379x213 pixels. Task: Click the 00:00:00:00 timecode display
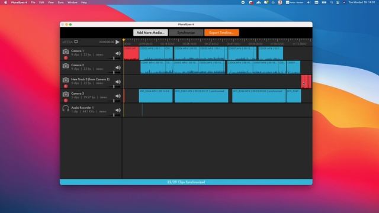107,42
